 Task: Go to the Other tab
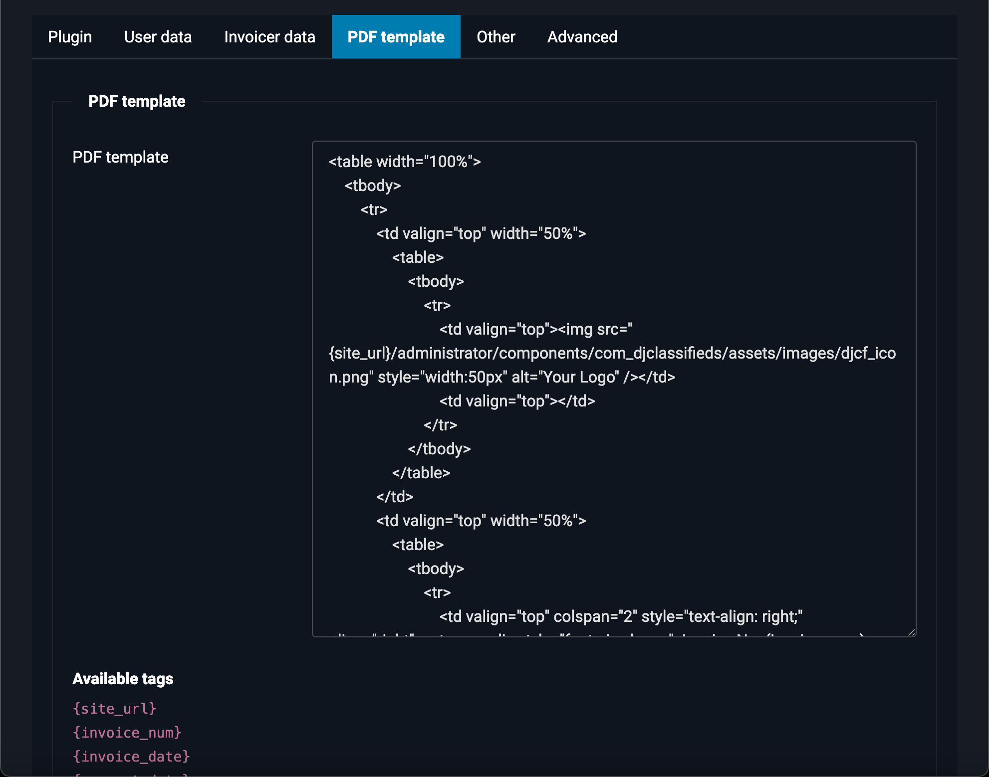(495, 37)
